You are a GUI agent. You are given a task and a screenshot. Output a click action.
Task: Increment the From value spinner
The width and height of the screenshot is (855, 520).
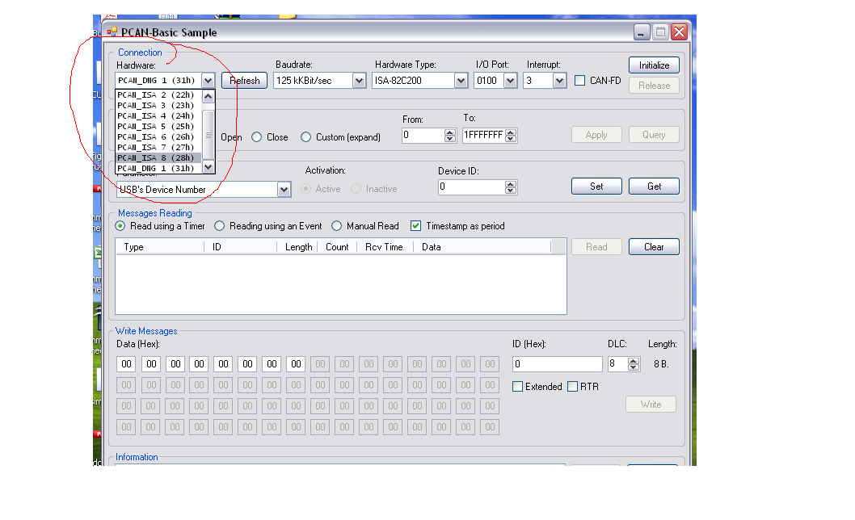click(x=450, y=132)
